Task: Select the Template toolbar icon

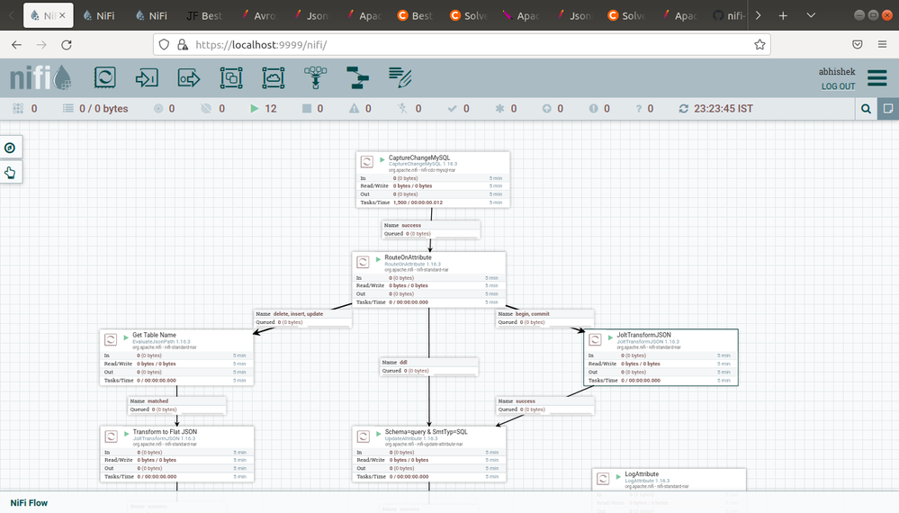Action: [358, 78]
